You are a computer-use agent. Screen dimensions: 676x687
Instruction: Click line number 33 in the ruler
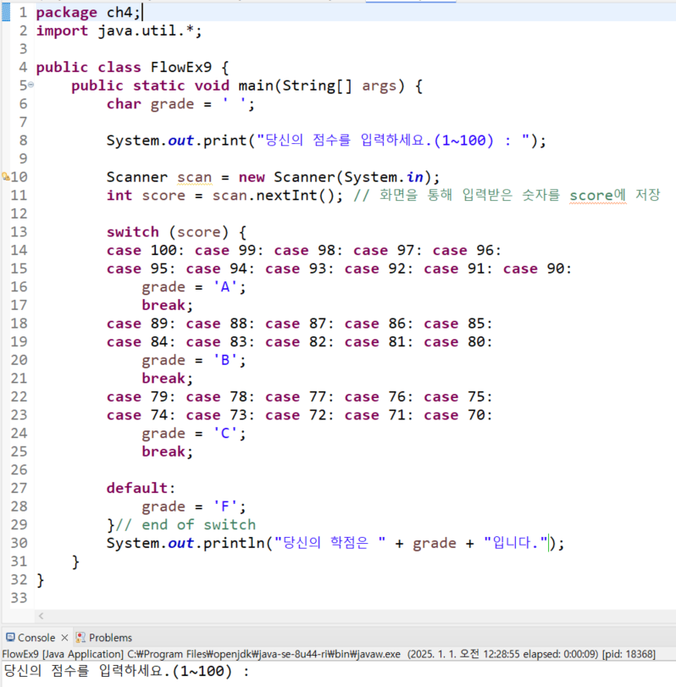click(x=19, y=598)
